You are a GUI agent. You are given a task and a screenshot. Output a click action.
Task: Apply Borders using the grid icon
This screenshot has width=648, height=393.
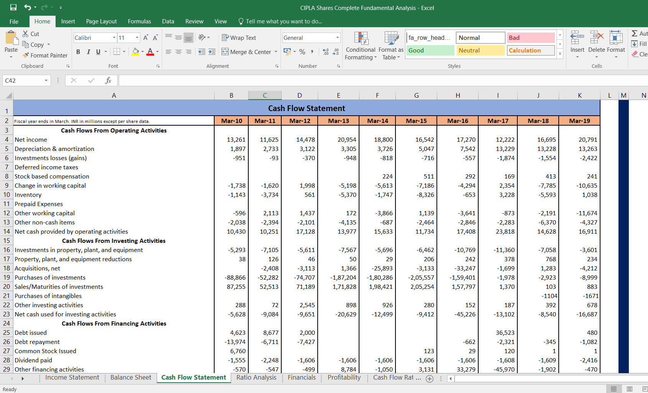(117, 52)
